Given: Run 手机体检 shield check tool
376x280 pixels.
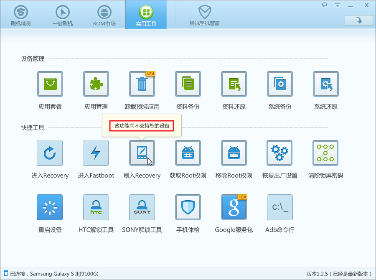Looking at the screenshot, I should pos(188,207).
